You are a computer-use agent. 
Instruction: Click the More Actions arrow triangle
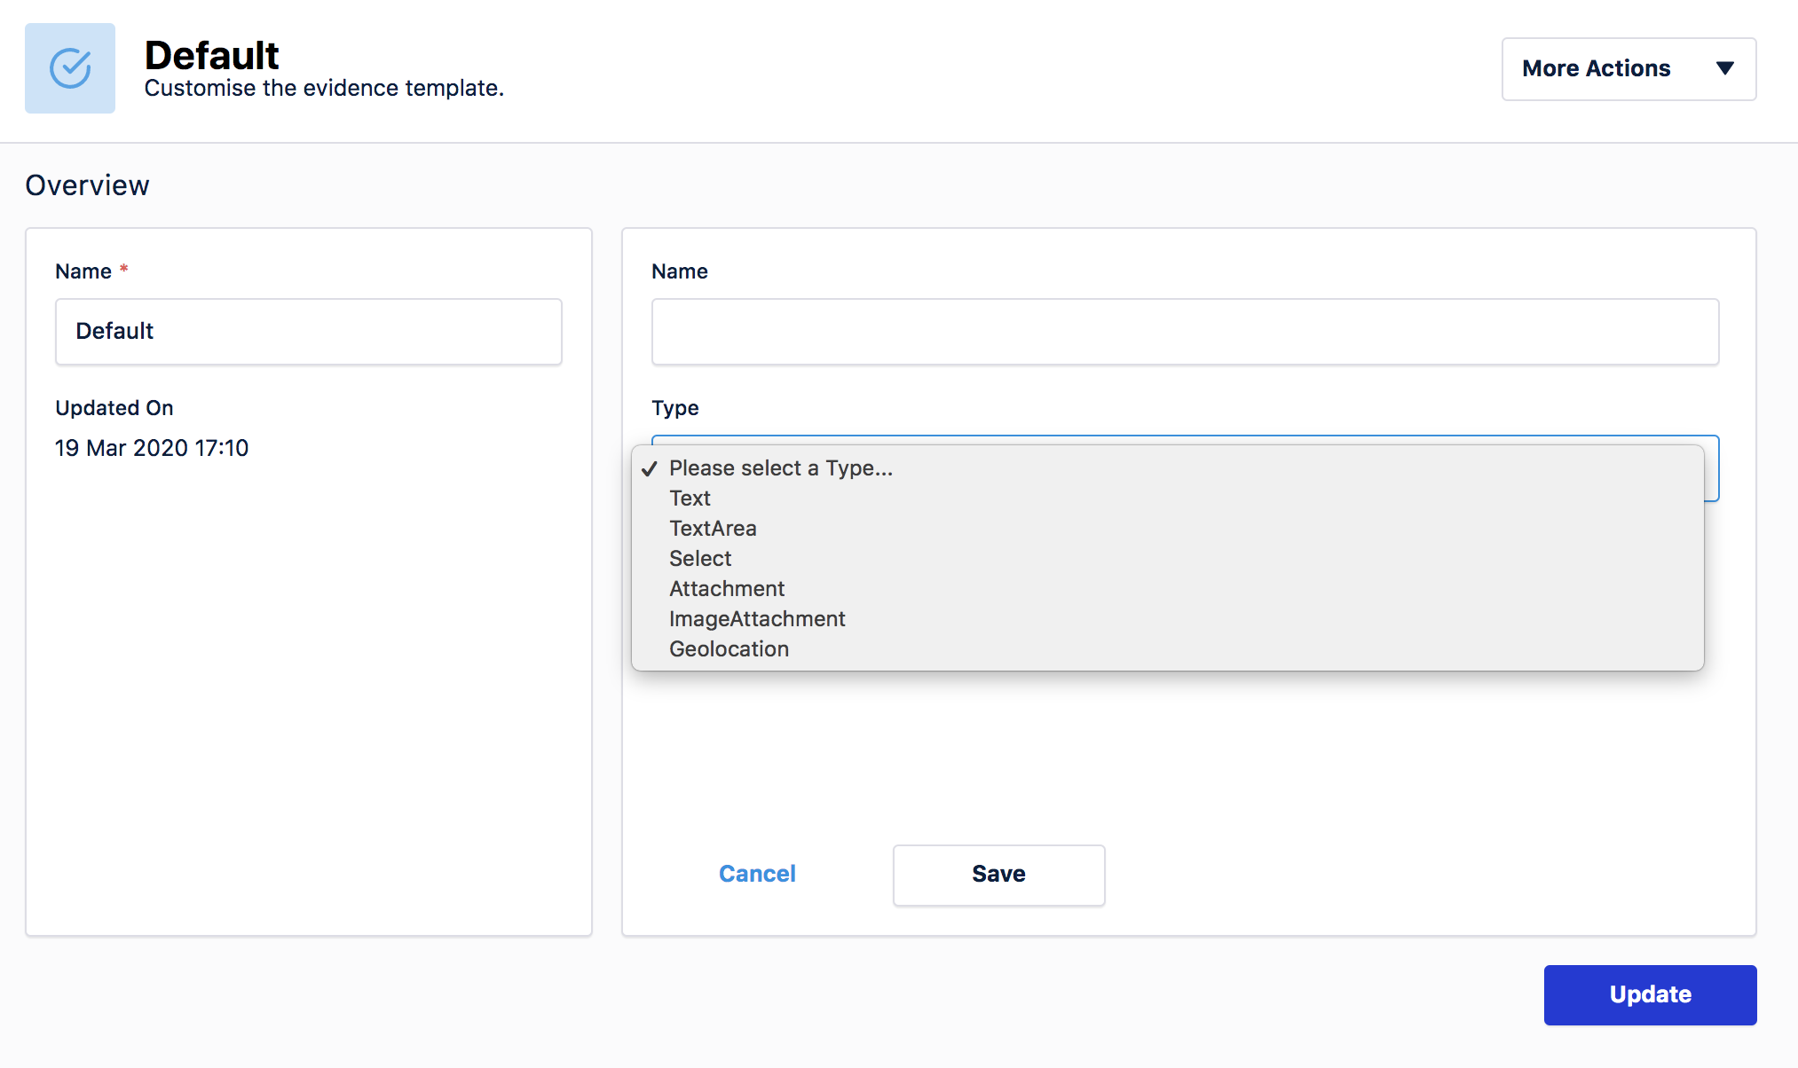[x=1724, y=68]
